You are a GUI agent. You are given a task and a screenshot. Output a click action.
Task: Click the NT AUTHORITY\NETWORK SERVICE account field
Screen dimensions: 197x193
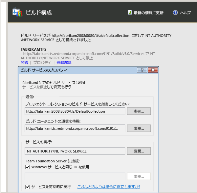(x=75, y=151)
